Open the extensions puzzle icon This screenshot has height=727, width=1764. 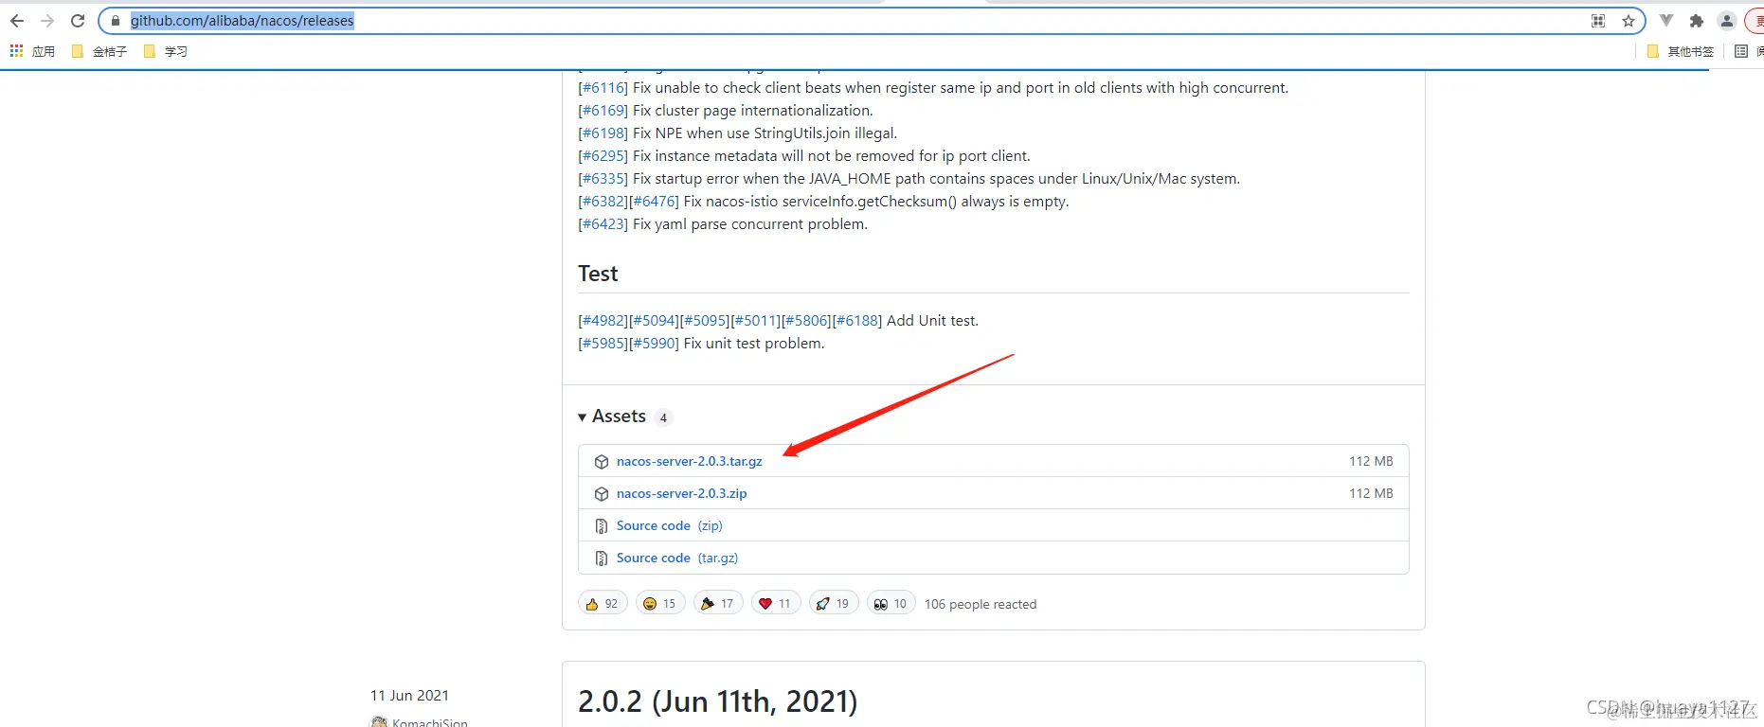(1697, 21)
